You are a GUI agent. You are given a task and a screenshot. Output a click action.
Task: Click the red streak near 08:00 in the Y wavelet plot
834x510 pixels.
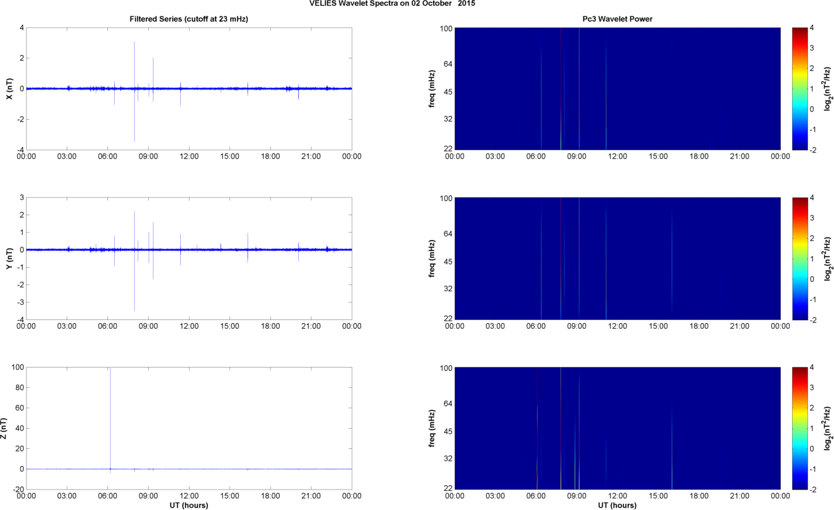coord(561,258)
